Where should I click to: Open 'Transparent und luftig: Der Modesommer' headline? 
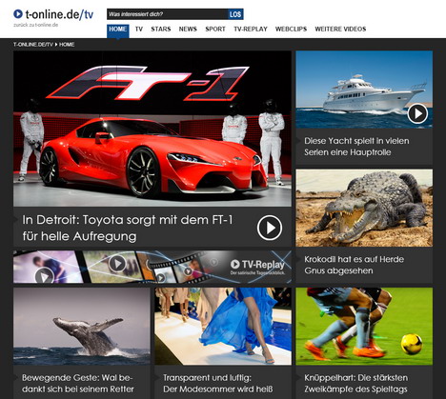[218, 383]
